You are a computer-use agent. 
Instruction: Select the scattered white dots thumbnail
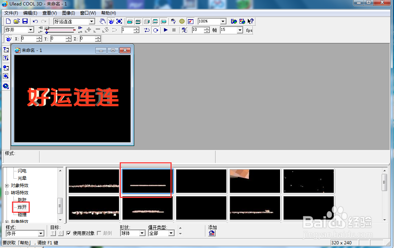(x=309, y=181)
